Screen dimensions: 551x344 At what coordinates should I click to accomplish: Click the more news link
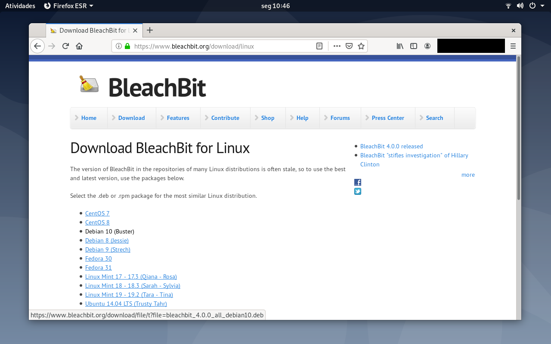(468, 175)
